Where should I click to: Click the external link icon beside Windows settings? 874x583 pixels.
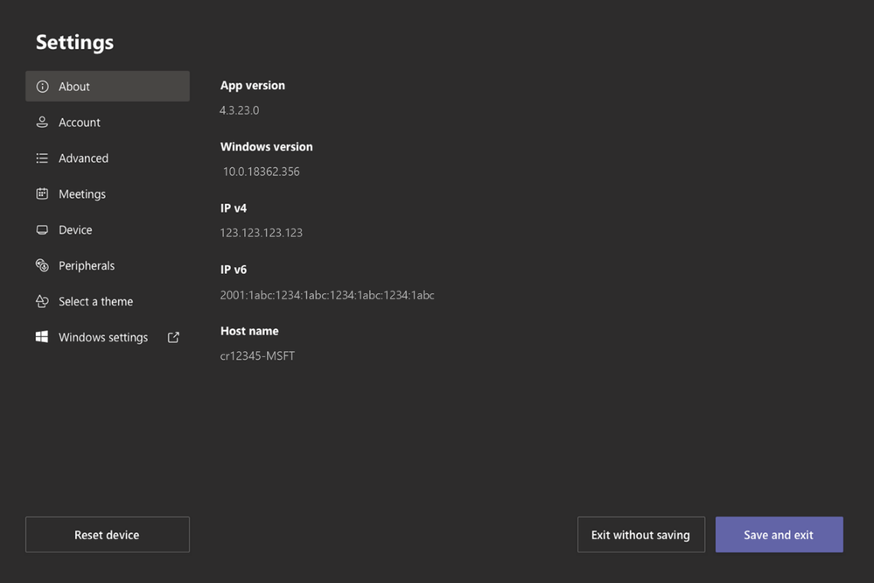(173, 337)
